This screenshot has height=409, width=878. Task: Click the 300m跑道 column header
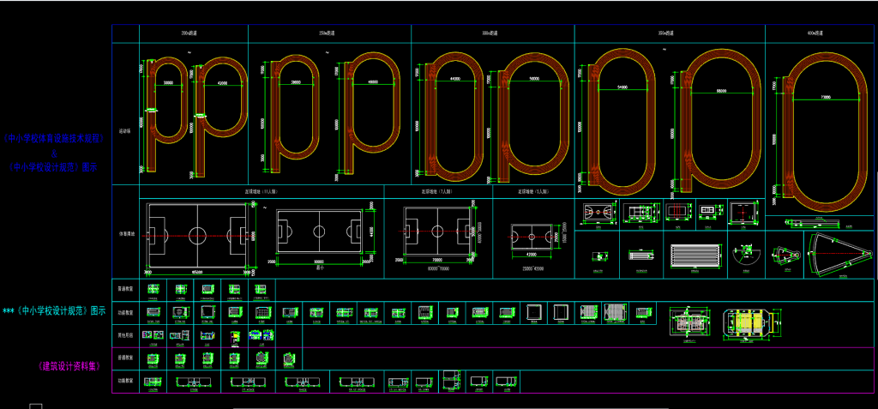pos(492,32)
